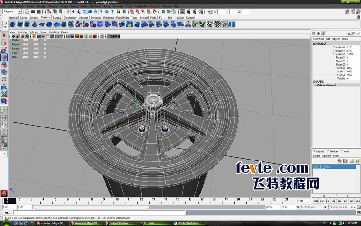Click the blue question mark help icon

click(x=112, y=12)
